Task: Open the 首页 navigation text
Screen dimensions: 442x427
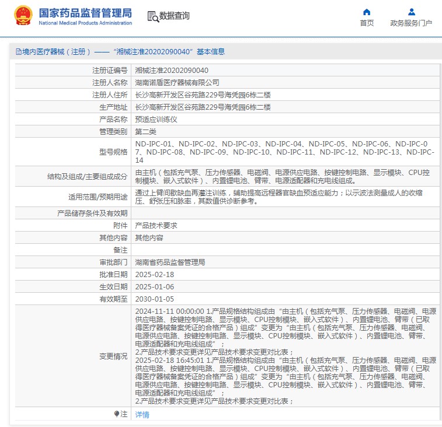Action: tap(367, 23)
